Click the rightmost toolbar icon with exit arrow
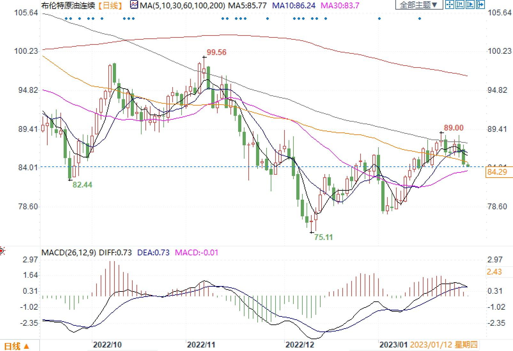 [x=480, y=4]
